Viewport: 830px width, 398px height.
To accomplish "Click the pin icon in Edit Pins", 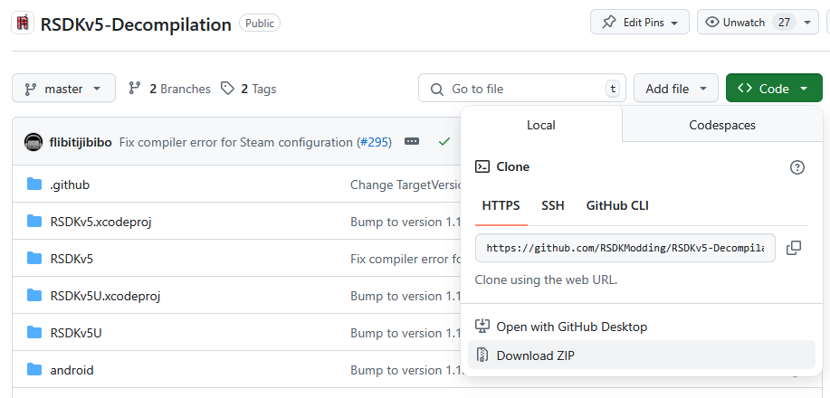I will pos(609,23).
